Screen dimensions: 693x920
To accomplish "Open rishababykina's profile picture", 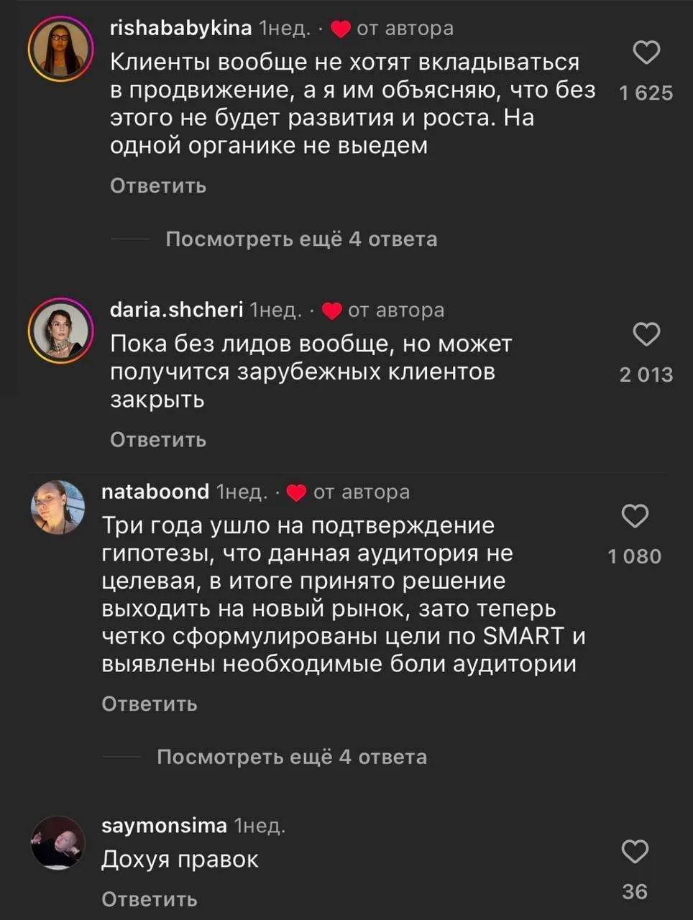I will coord(60,51).
